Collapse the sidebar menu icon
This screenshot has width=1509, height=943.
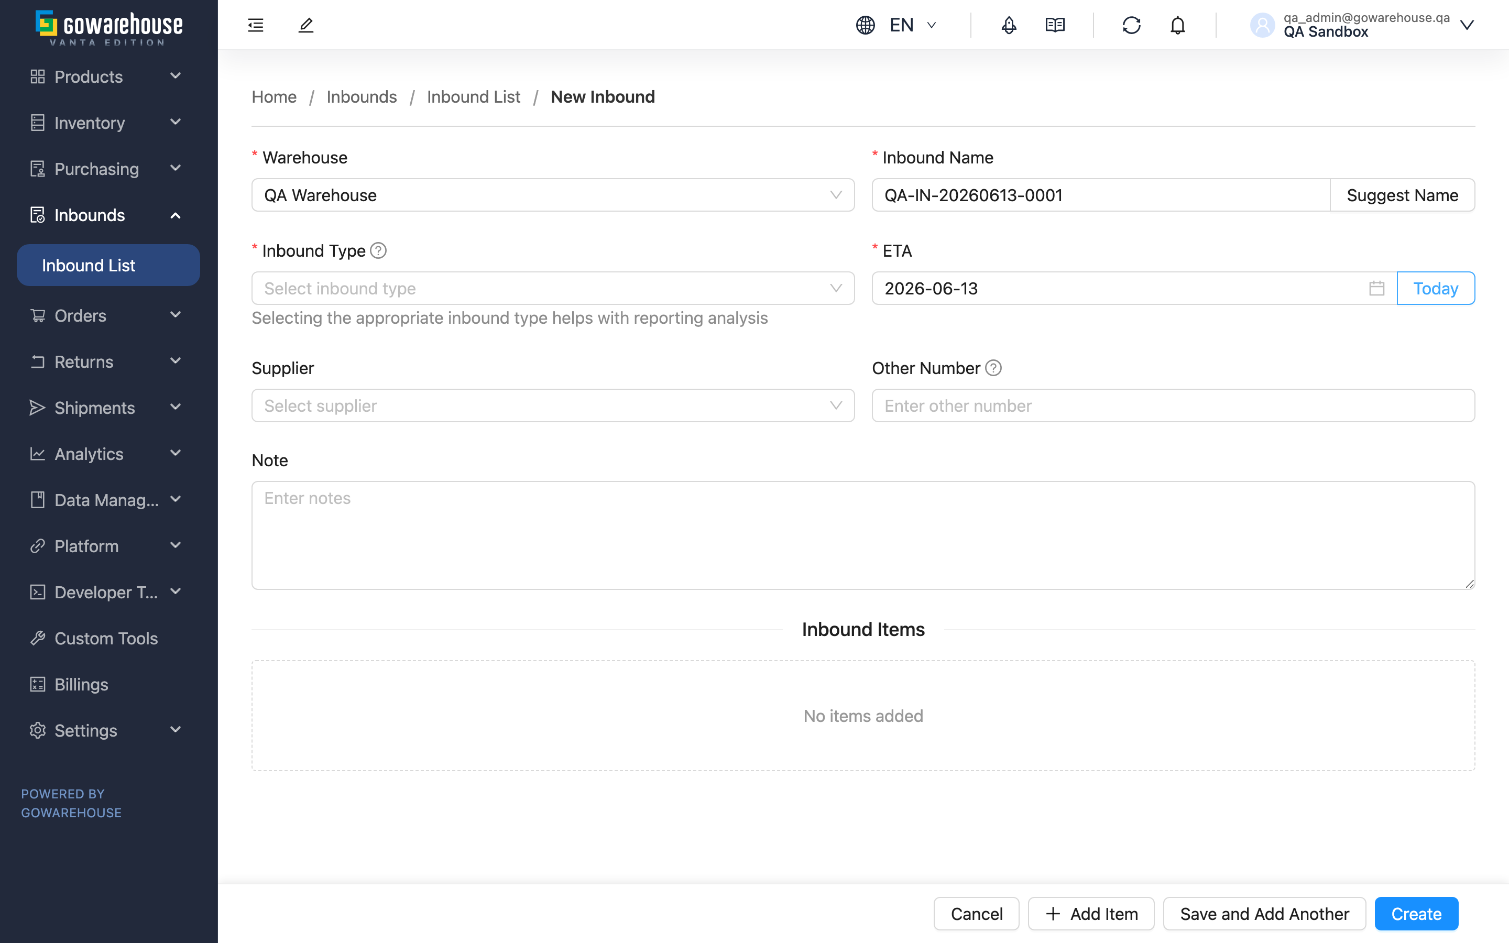[256, 25]
